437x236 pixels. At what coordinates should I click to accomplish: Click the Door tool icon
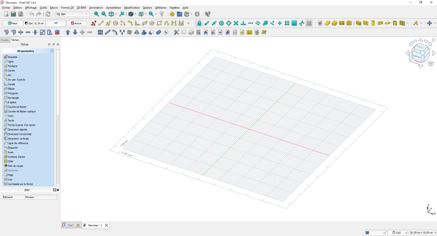[395, 23]
